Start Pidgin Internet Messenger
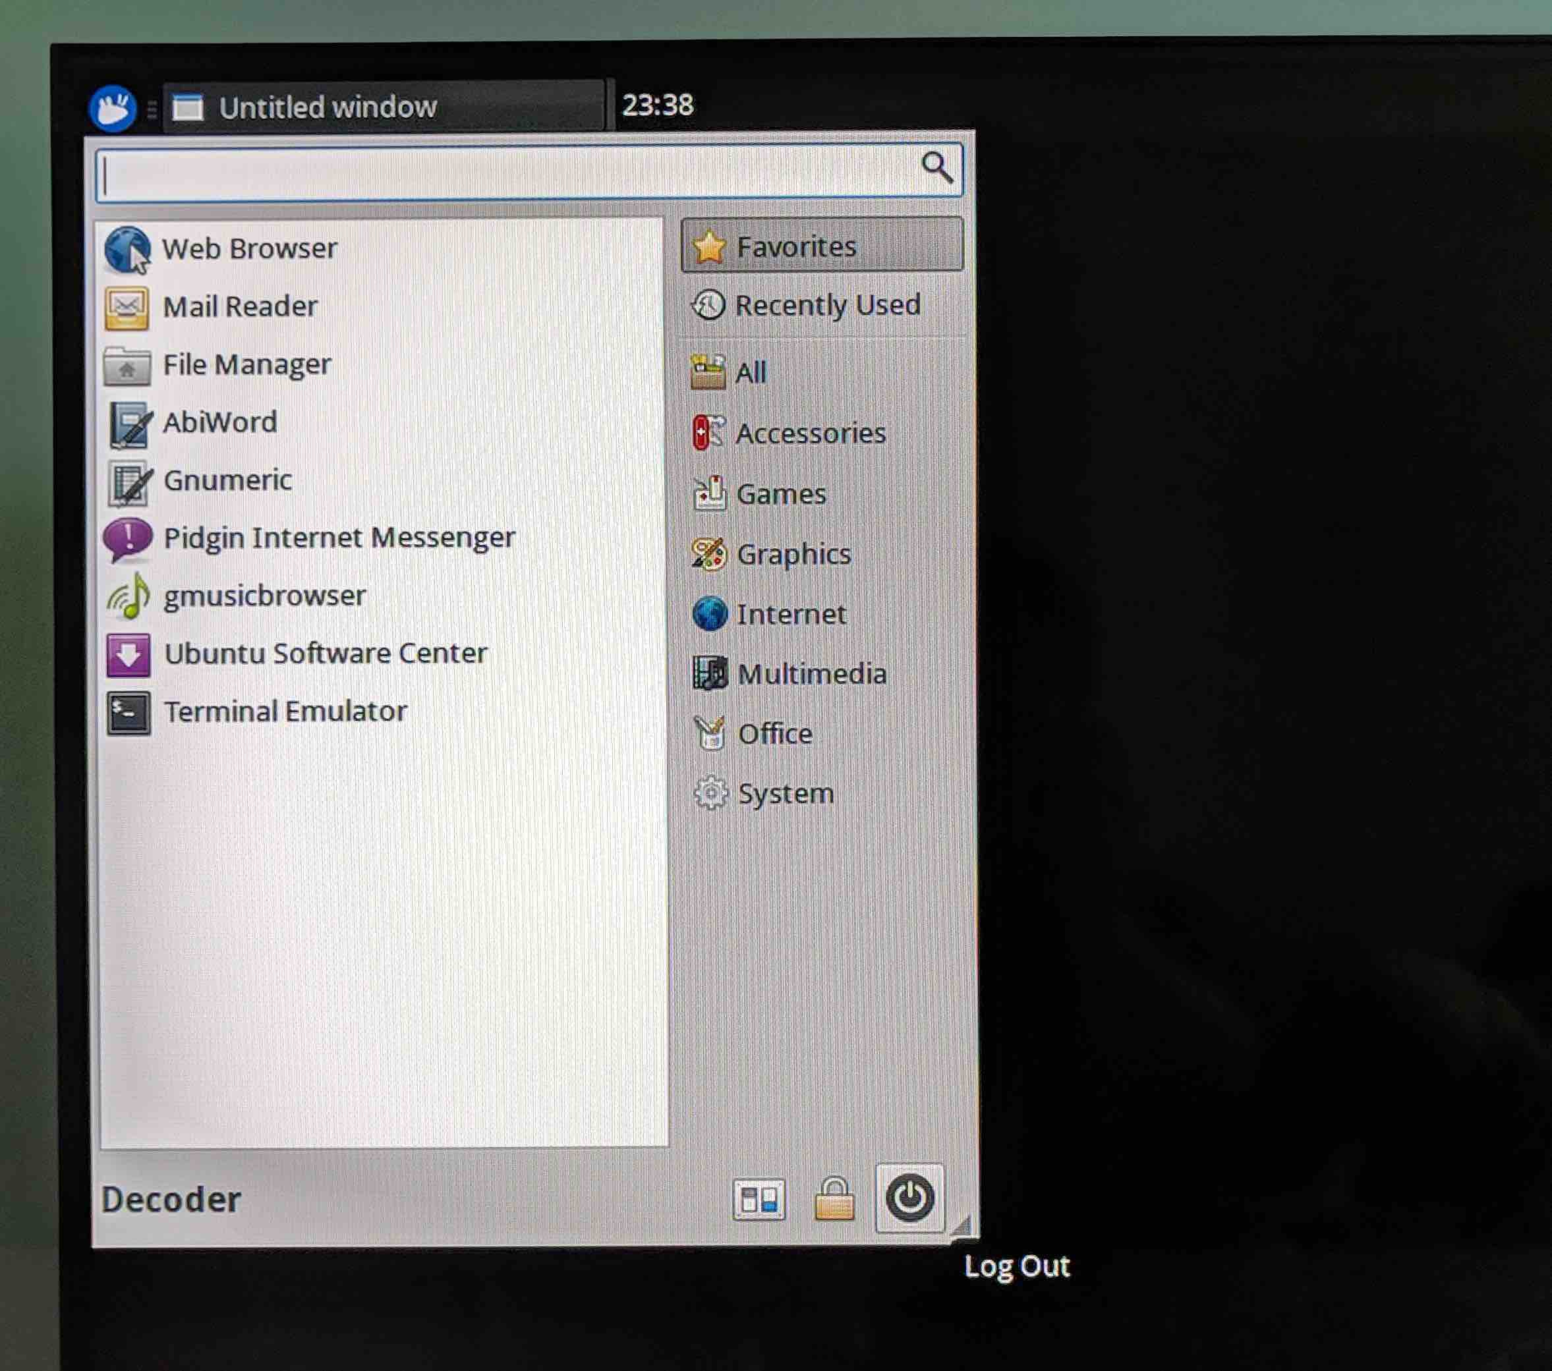Screen dimensions: 1552x1371 339,538
